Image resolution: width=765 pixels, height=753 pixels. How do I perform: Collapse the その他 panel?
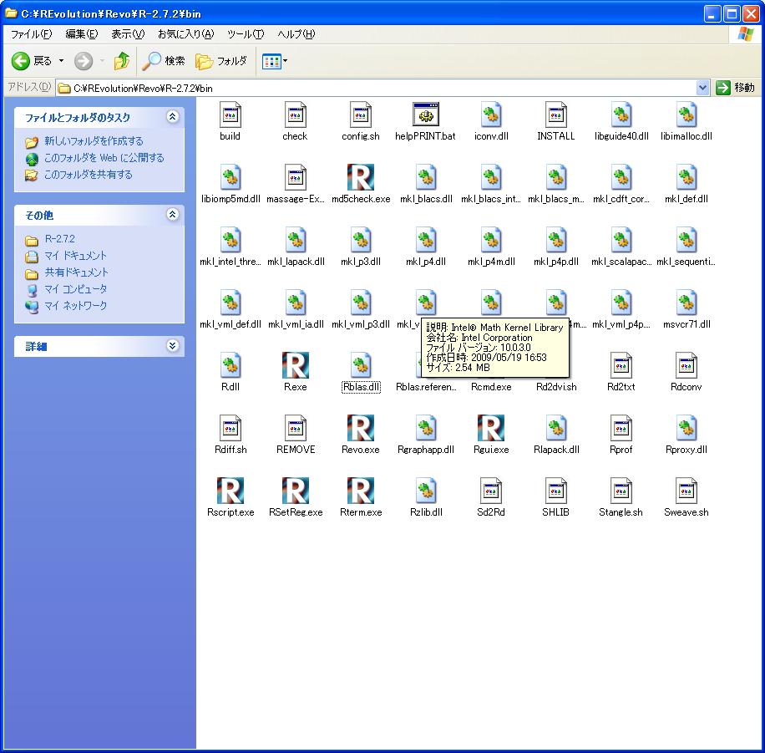pyautogui.click(x=172, y=215)
